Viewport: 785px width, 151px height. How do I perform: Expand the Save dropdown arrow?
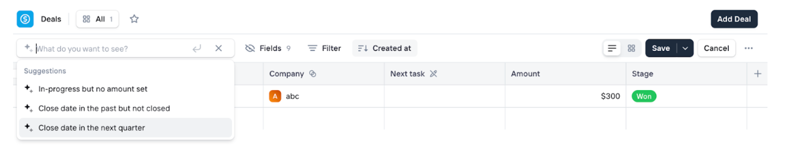(x=685, y=48)
